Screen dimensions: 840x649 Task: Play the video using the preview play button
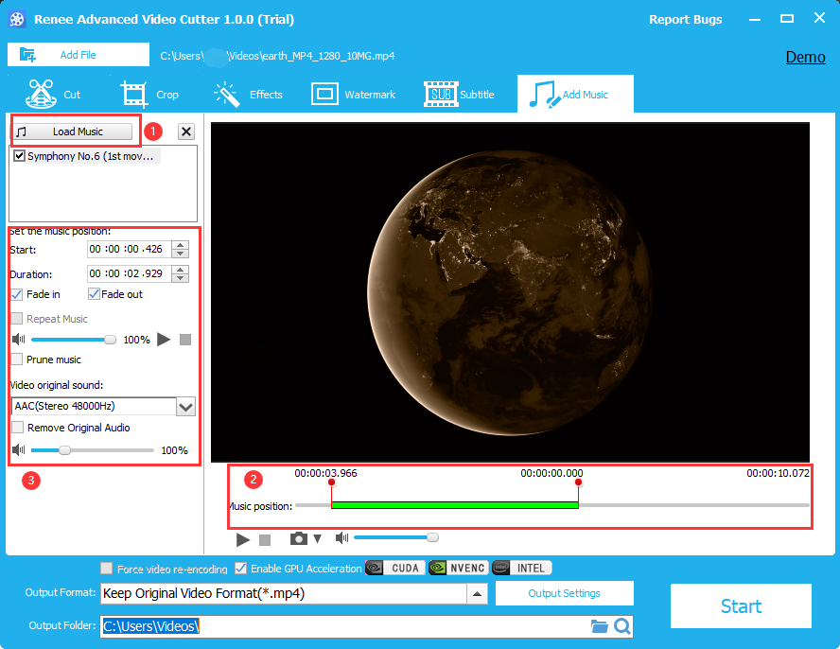point(243,539)
